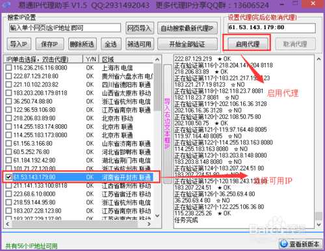Click the 删除所选 button
The width and height of the screenshot is (325, 251).
pos(82,44)
